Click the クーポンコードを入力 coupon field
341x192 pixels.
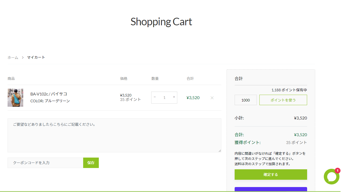coord(45,163)
